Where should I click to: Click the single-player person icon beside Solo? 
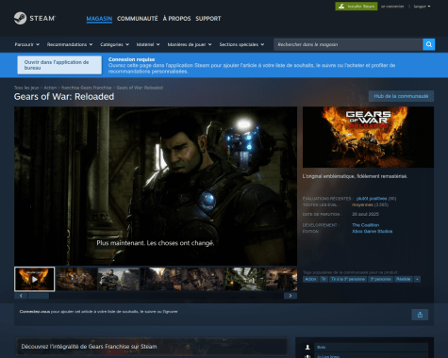pyautogui.click(x=307, y=347)
